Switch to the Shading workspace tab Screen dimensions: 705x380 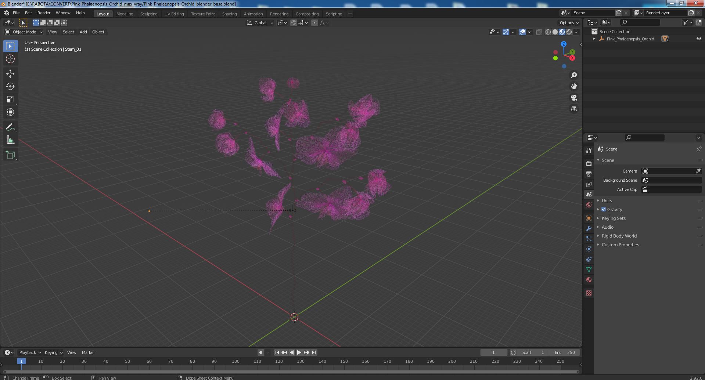(229, 14)
